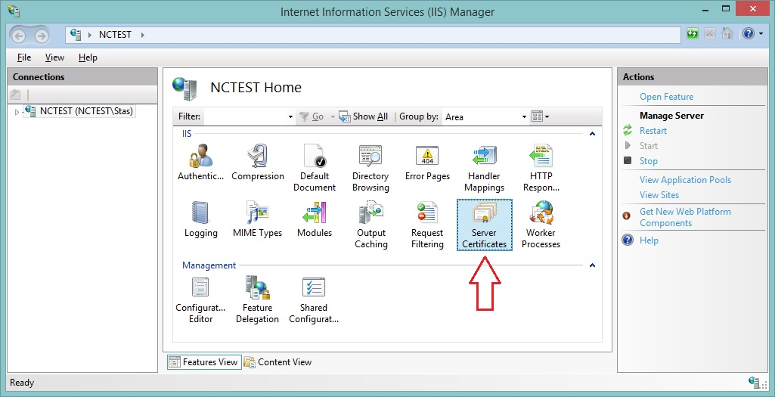The image size is (775, 397).
Task: Collapse the Management section group
Action: coord(592,265)
